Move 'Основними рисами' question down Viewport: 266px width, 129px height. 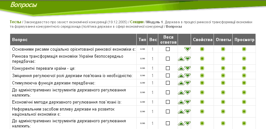coord(188,49)
